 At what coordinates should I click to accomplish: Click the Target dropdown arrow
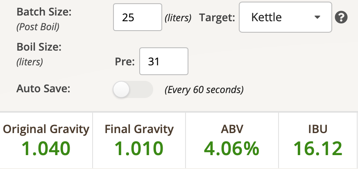pyautogui.click(x=317, y=17)
